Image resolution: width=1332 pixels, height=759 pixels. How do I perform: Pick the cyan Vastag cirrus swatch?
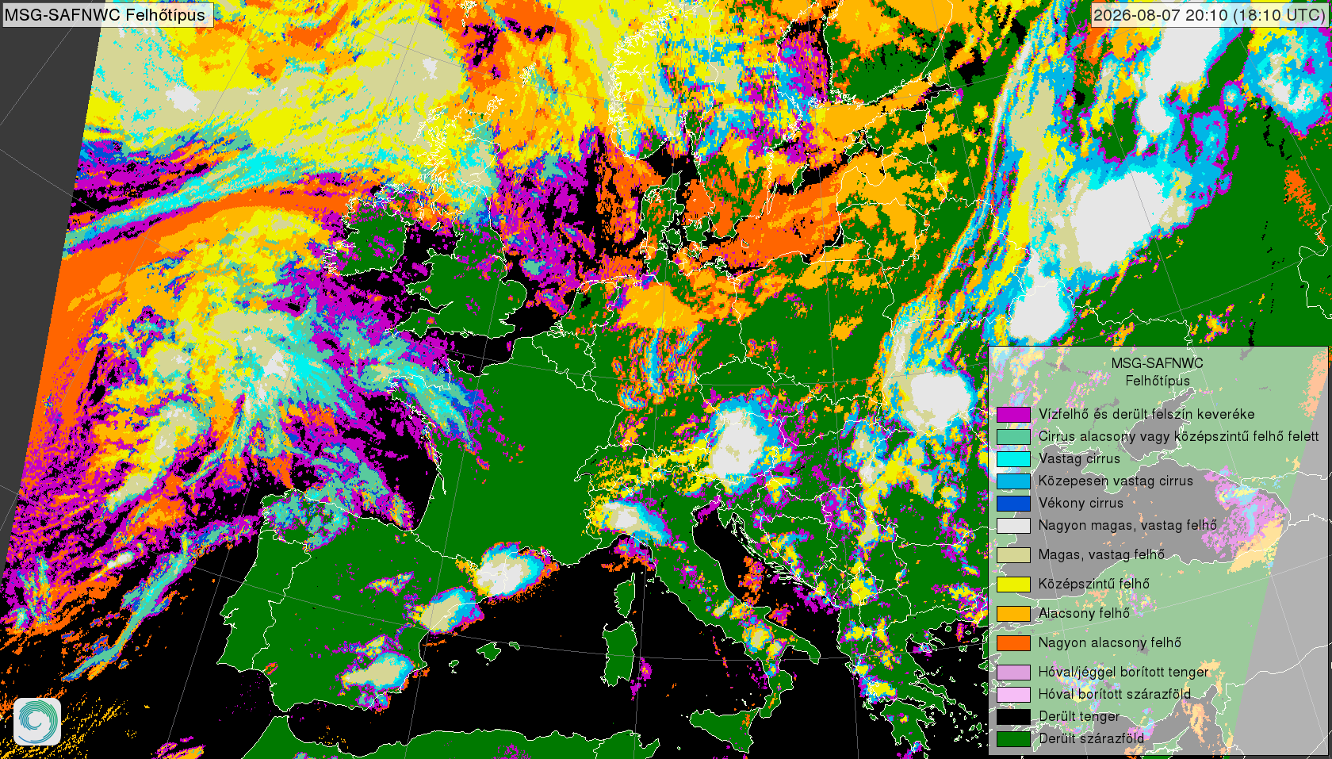(1013, 458)
